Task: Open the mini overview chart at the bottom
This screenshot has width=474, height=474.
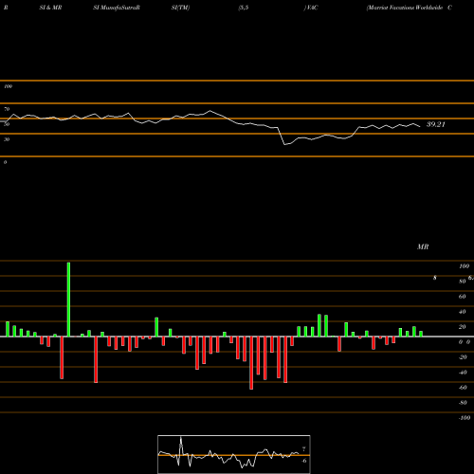Action: [234, 454]
